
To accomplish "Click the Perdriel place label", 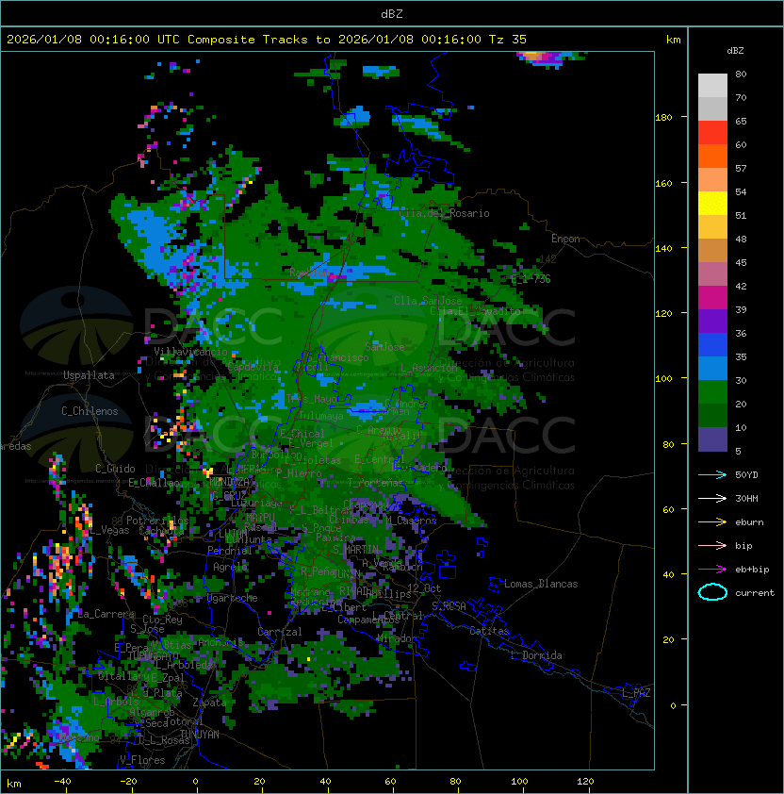I will click(x=230, y=550).
